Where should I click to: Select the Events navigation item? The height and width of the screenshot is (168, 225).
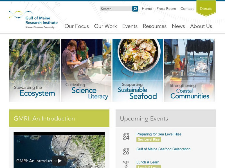point(130,26)
